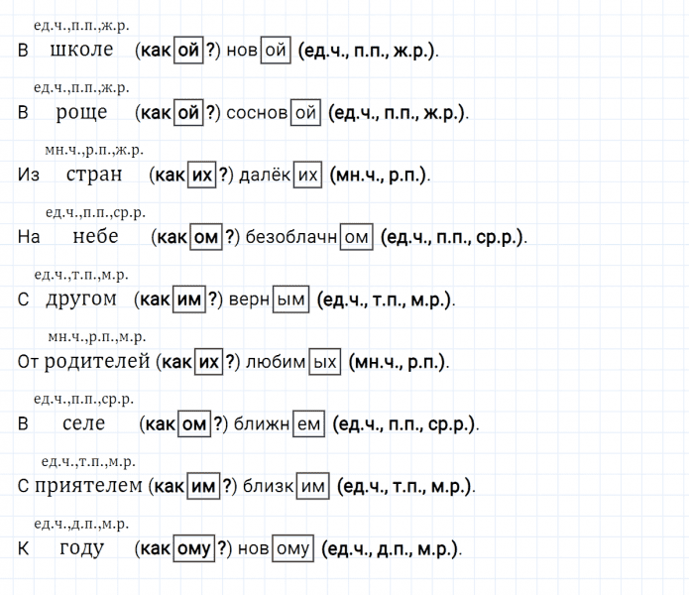Viewport: 689px width, 595px height.
Task: Click the word «небе»
Action: 95,237
